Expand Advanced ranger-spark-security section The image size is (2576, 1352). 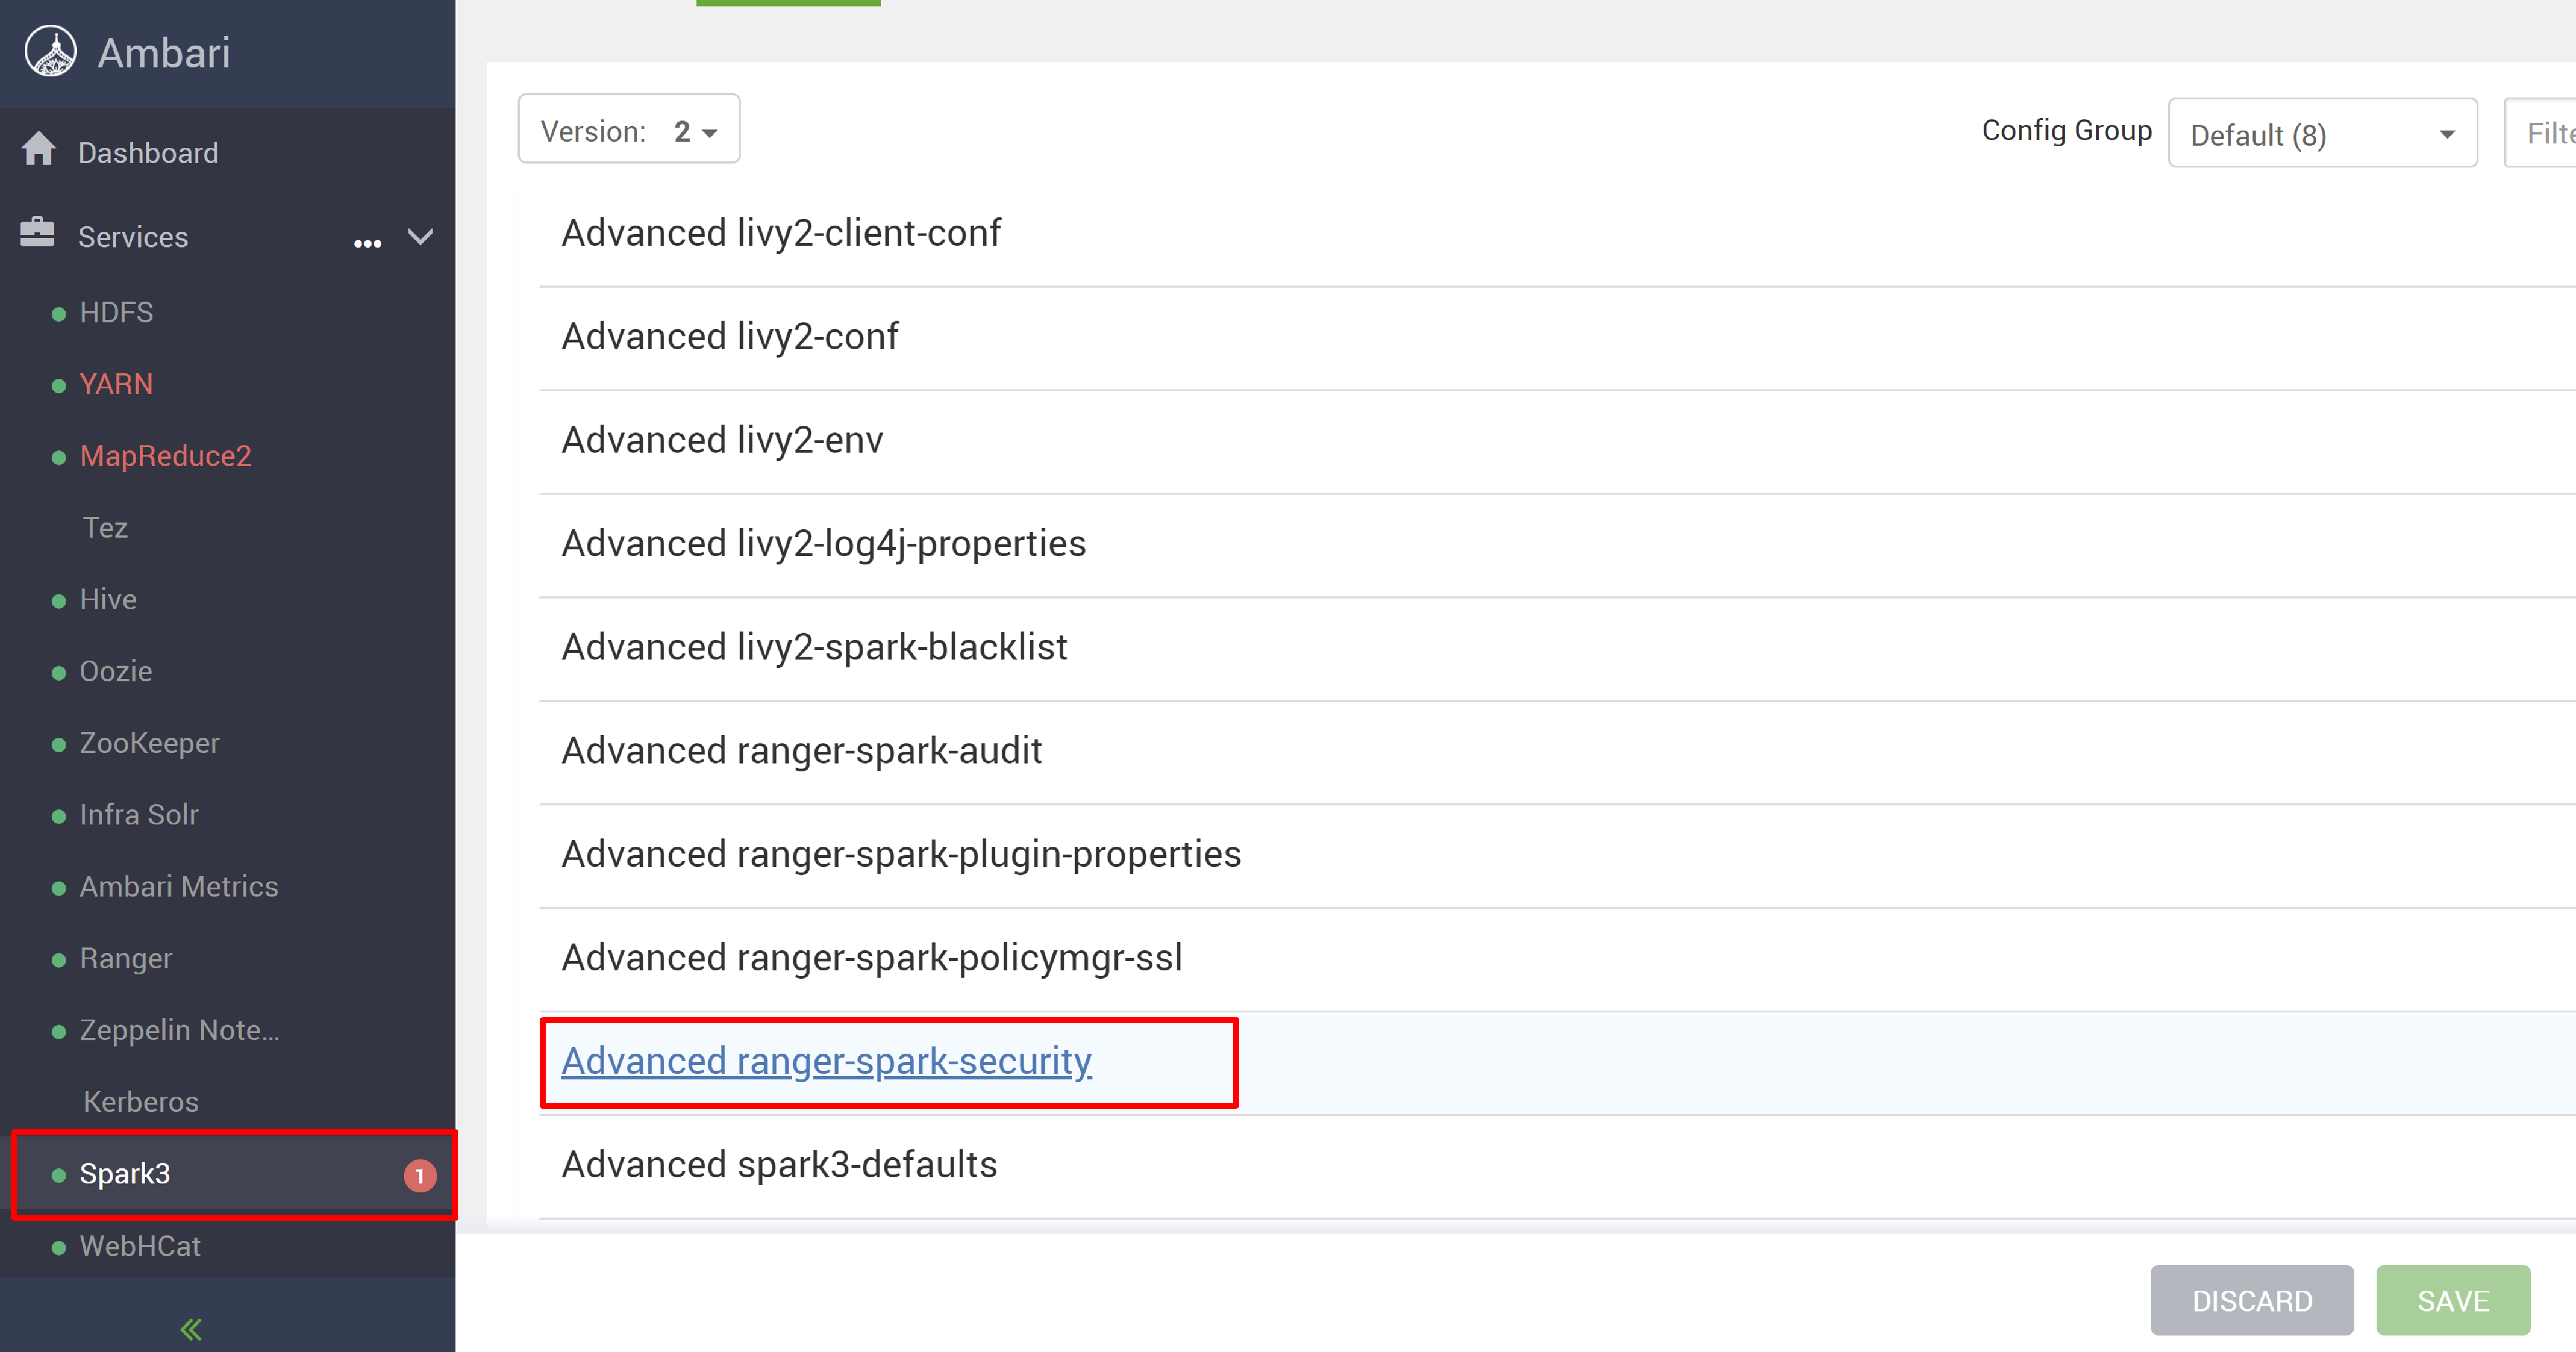(x=826, y=1061)
